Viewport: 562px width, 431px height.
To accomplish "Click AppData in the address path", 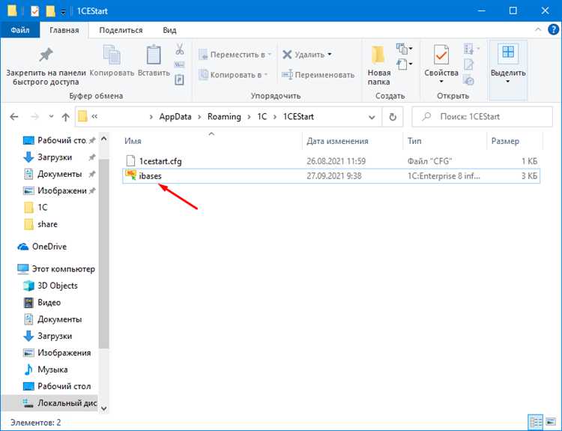I will point(175,116).
